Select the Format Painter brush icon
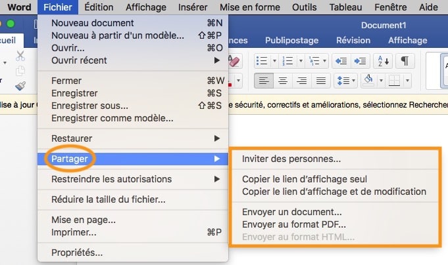This screenshot has width=448, height=265. (20, 84)
